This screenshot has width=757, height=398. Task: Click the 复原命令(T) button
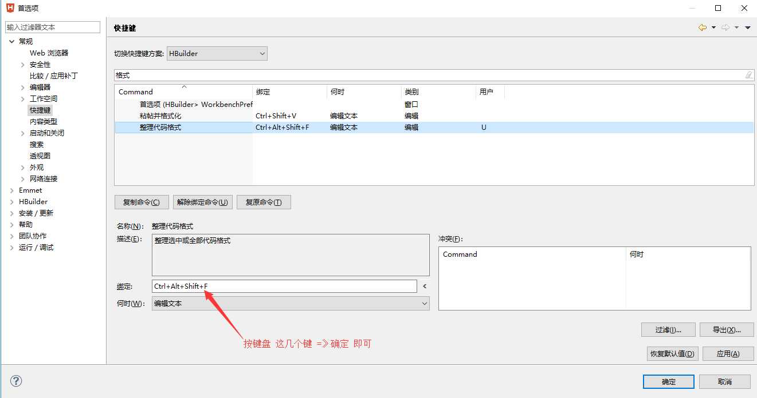(x=264, y=202)
